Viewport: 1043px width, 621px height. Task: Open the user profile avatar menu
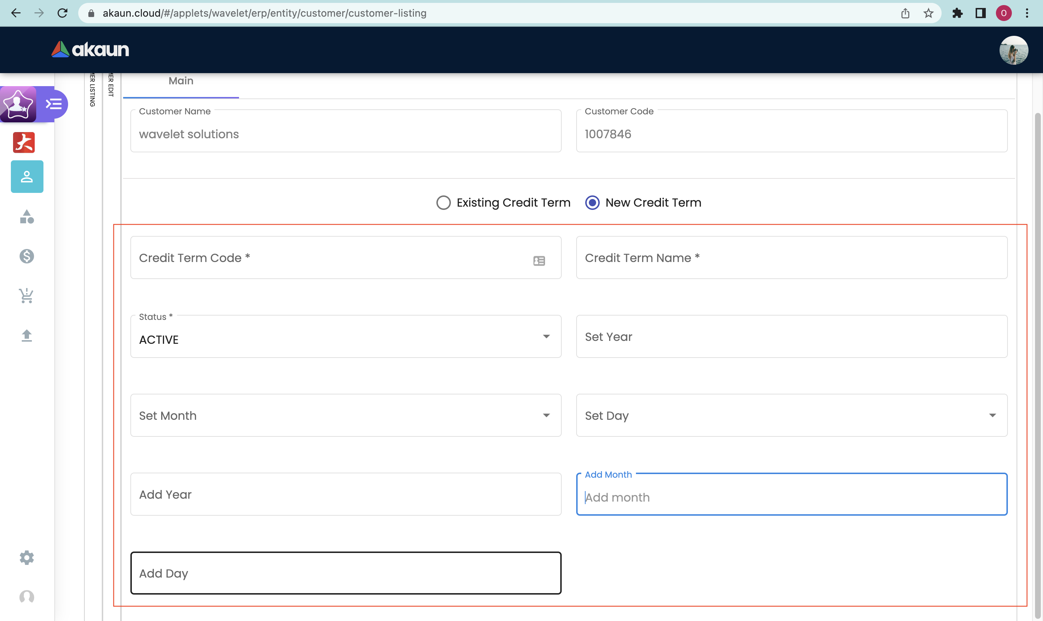pyautogui.click(x=1013, y=50)
